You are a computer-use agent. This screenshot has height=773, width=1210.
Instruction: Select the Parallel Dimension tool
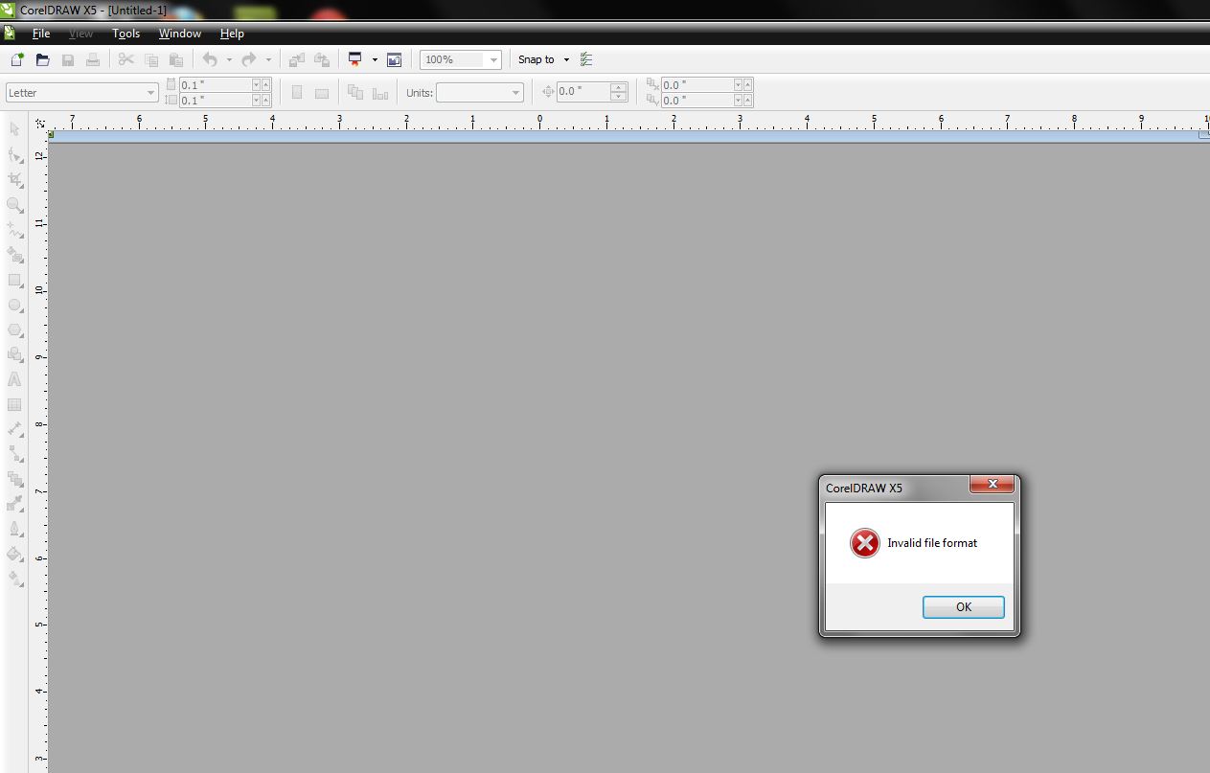coord(15,429)
